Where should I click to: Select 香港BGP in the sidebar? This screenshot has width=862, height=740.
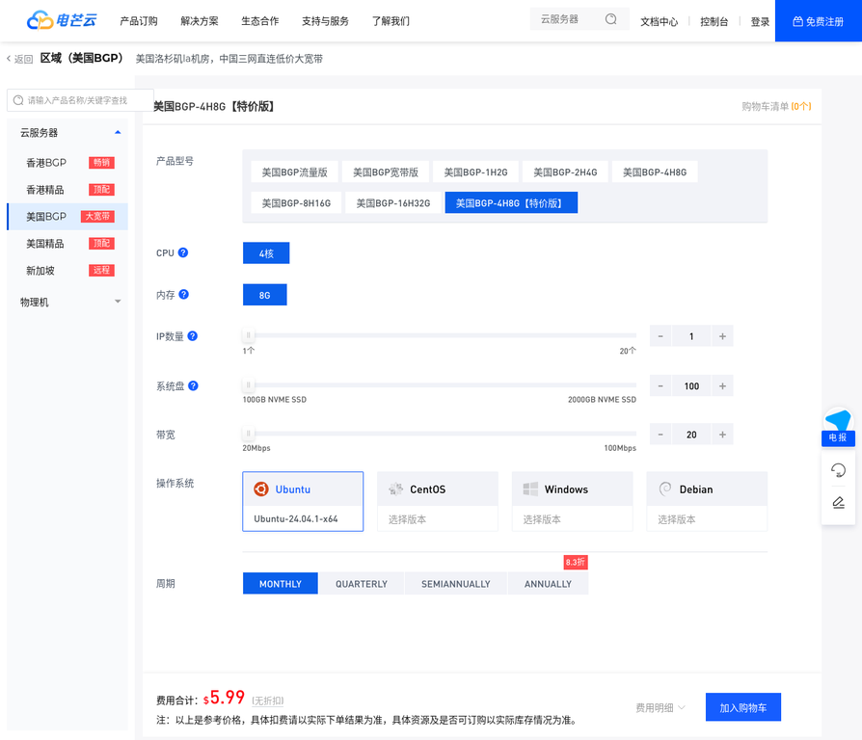pyautogui.click(x=46, y=163)
